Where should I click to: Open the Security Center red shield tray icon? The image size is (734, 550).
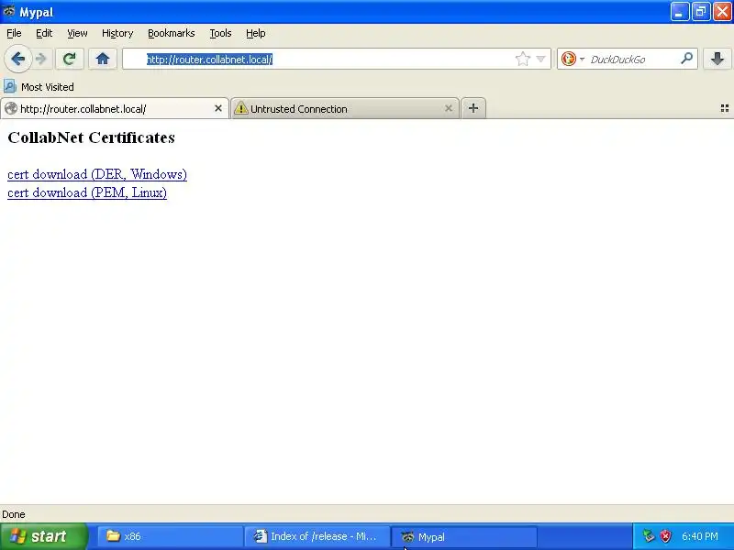(x=665, y=536)
